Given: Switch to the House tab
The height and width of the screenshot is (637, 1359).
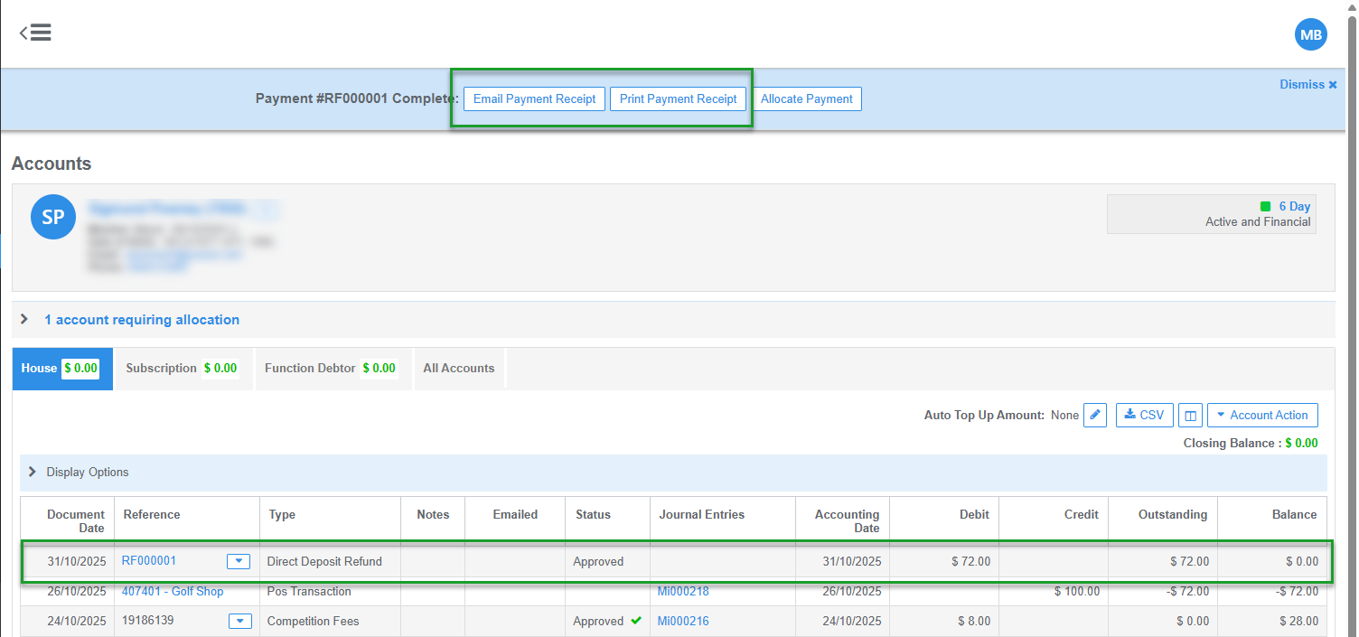Looking at the screenshot, I should [x=62, y=369].
